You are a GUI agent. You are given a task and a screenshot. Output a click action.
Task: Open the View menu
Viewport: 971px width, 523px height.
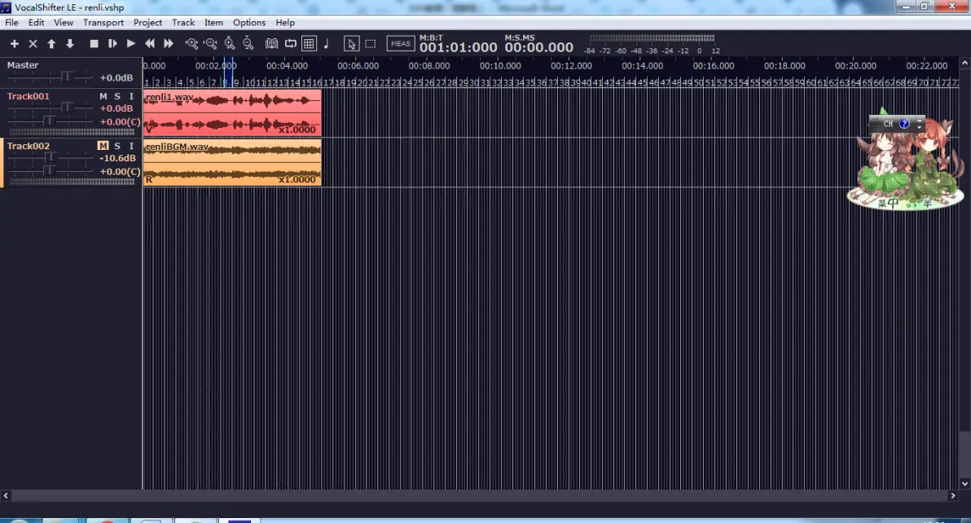[x=64, y=22]
